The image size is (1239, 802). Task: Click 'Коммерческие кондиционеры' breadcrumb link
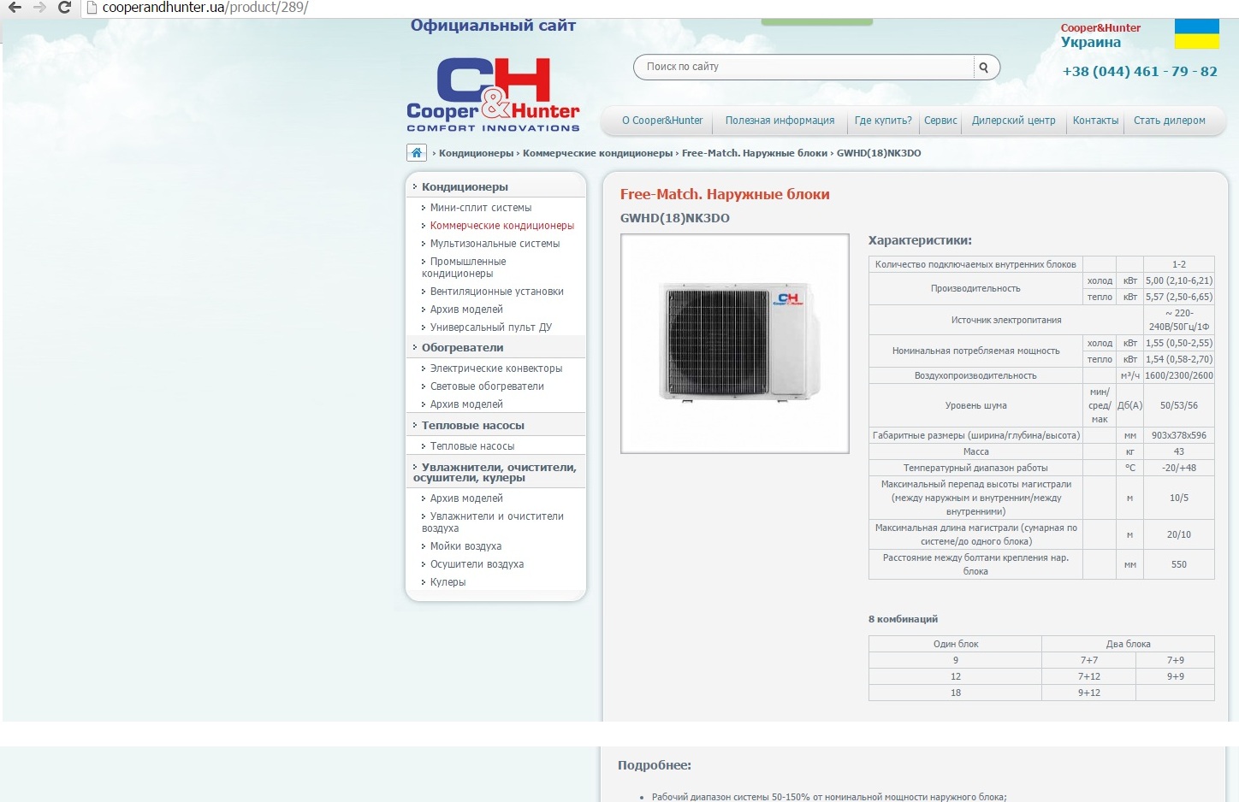(597, 153)
